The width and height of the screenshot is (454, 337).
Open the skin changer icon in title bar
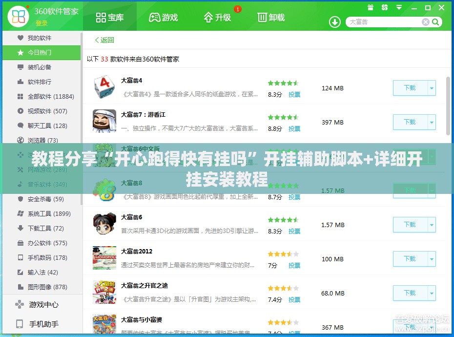[385, 7]
